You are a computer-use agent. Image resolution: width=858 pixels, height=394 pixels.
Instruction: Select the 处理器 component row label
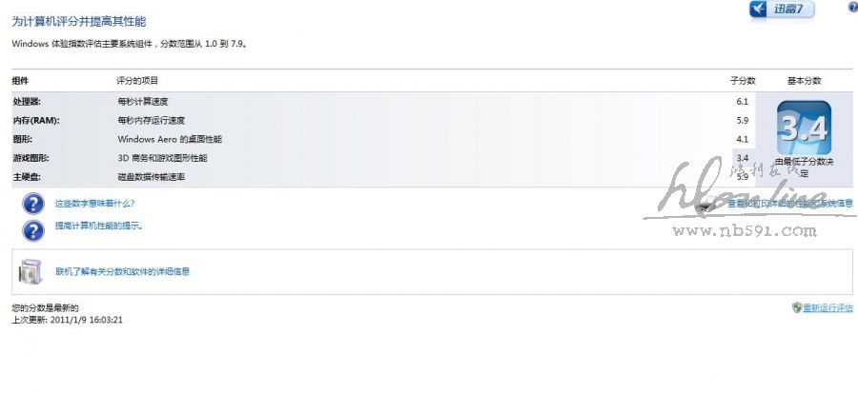27,101
